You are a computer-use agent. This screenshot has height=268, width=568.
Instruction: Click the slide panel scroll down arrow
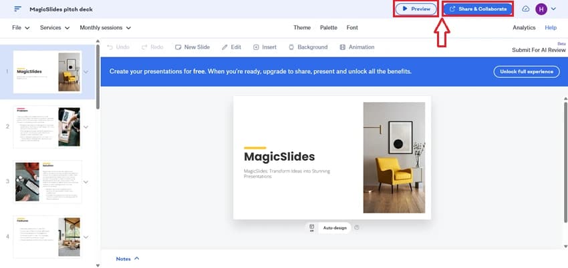tap(98, 265)
